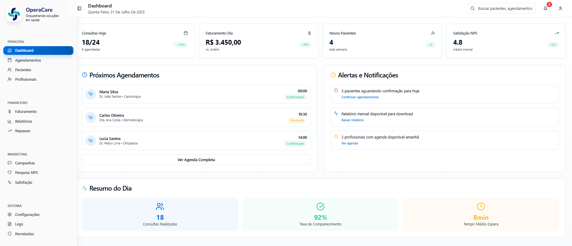Open Pesquisa NPS
This screenshot has width=572, height=246.
[x=38, y=172]
